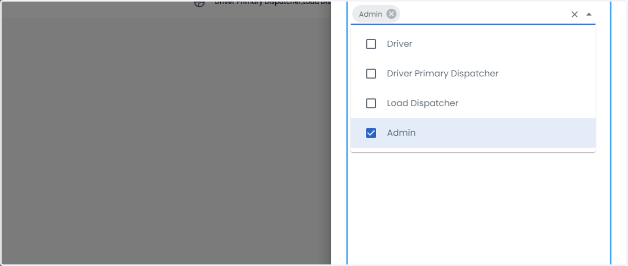Select the Load Dispatcher option label
Screen dimensions: 628x266
(422, 103)
